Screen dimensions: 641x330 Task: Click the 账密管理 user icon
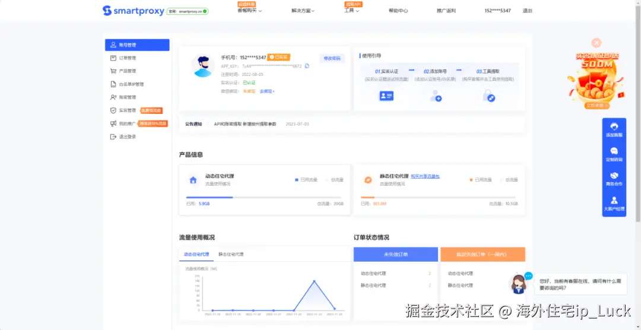tap(113, 97)
